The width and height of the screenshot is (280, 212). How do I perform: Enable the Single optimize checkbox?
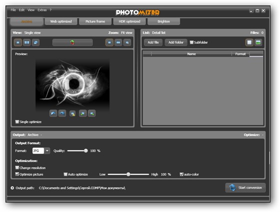[x=17, y=121]
